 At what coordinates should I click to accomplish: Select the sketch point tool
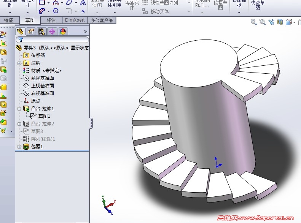(83, 11)
